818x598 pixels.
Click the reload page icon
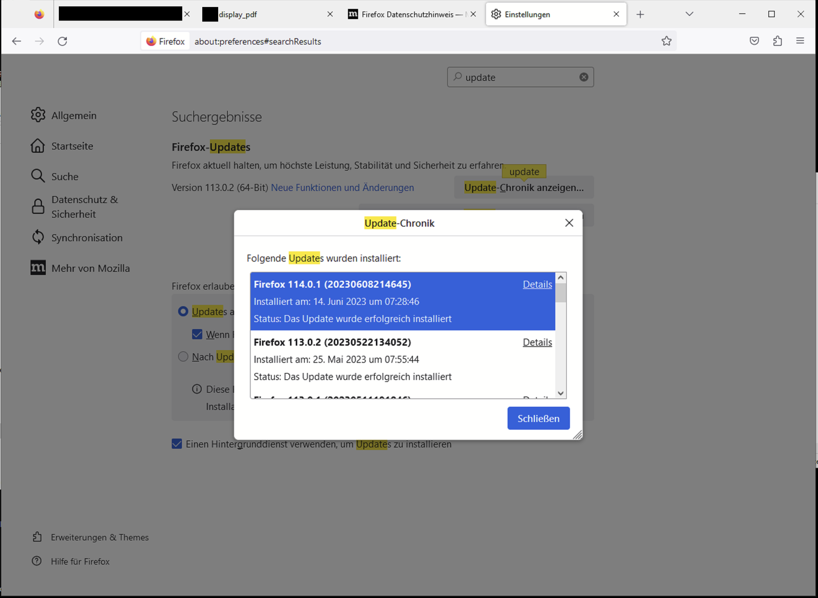[62, 41]
